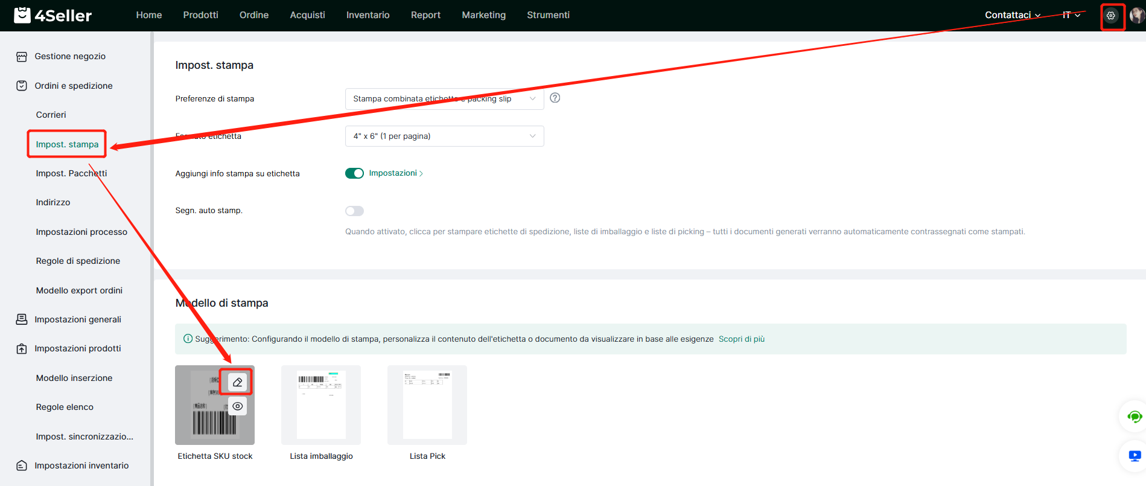The width and height of the screenshot is (1146, 486).
Task: Click the Scopri di più link
Action: tap(741, 339)
